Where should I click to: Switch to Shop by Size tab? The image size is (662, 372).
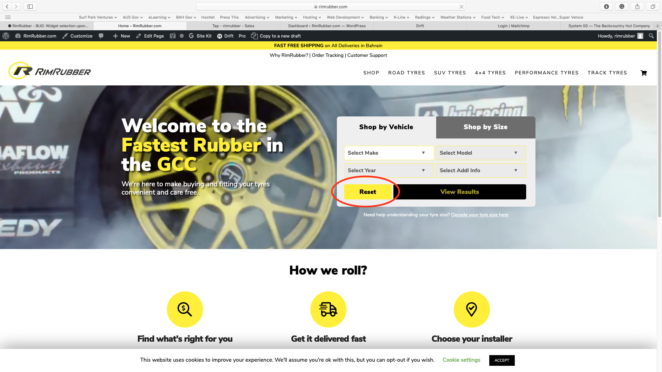pos(485,127)
